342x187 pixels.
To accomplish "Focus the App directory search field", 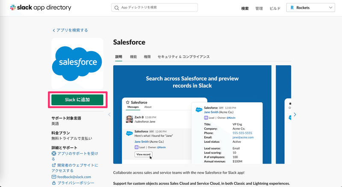I will 154,8.
